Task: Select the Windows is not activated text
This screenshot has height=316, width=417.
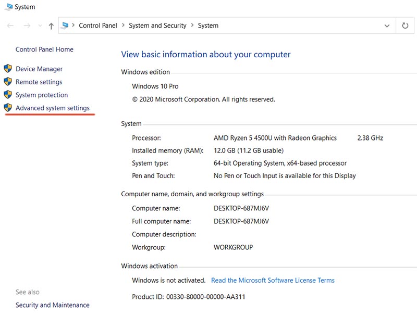Action: click(x=168, y=281)
